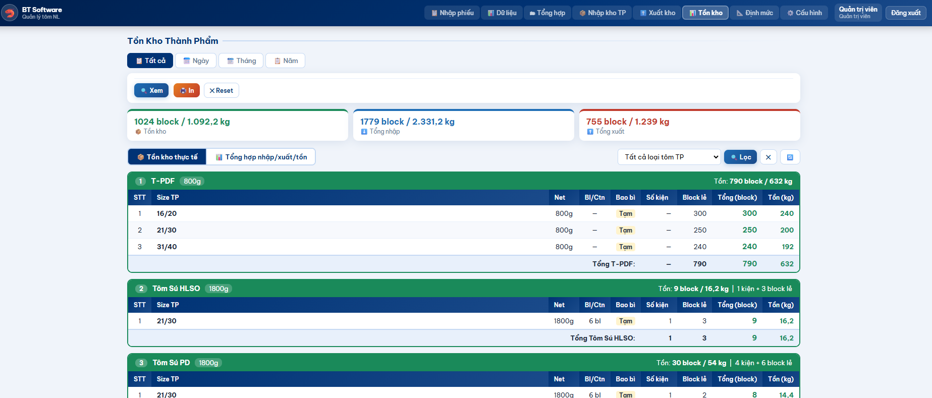Click the Đăng xuất button
The image size is (932, 398).
point(905,13)
